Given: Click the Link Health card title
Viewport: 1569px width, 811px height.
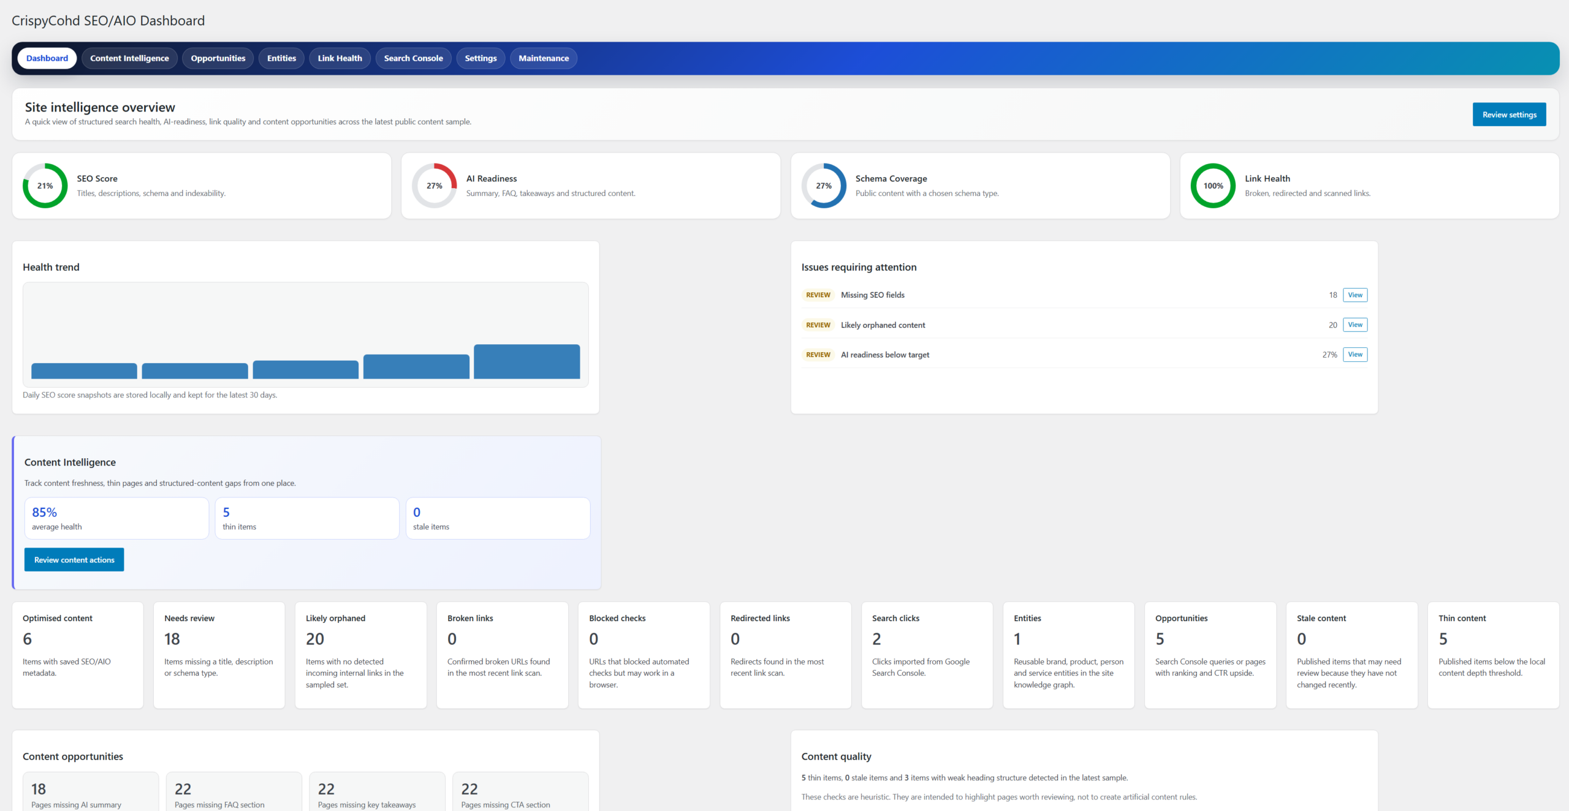Looking at the screenshot, I should (1267, 178).
